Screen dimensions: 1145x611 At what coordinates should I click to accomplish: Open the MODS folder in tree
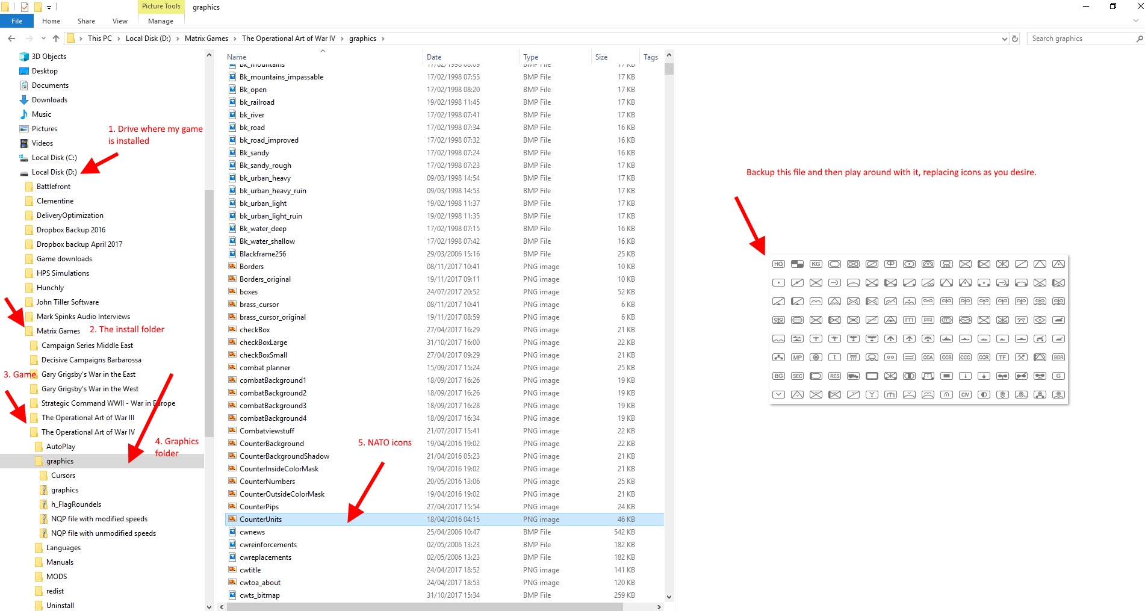(x=57, y=577)
